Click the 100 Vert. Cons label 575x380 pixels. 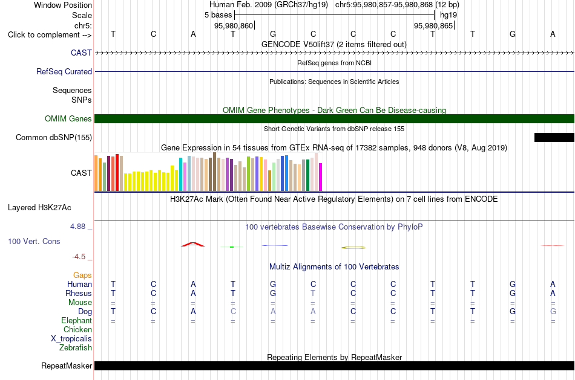[x=34, y=241]
